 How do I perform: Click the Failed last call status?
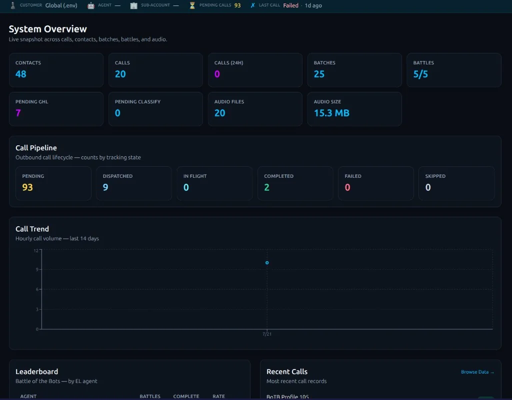point(290,5)
